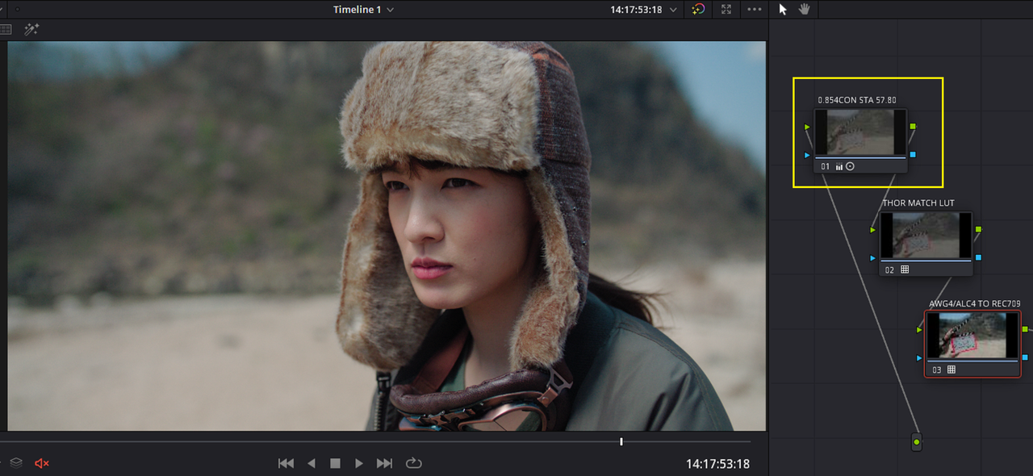This screenshot has width=1033, height=476.
Task: Select the THOR MATCH LUT node thumbnail
Action: tap(926, 236)
